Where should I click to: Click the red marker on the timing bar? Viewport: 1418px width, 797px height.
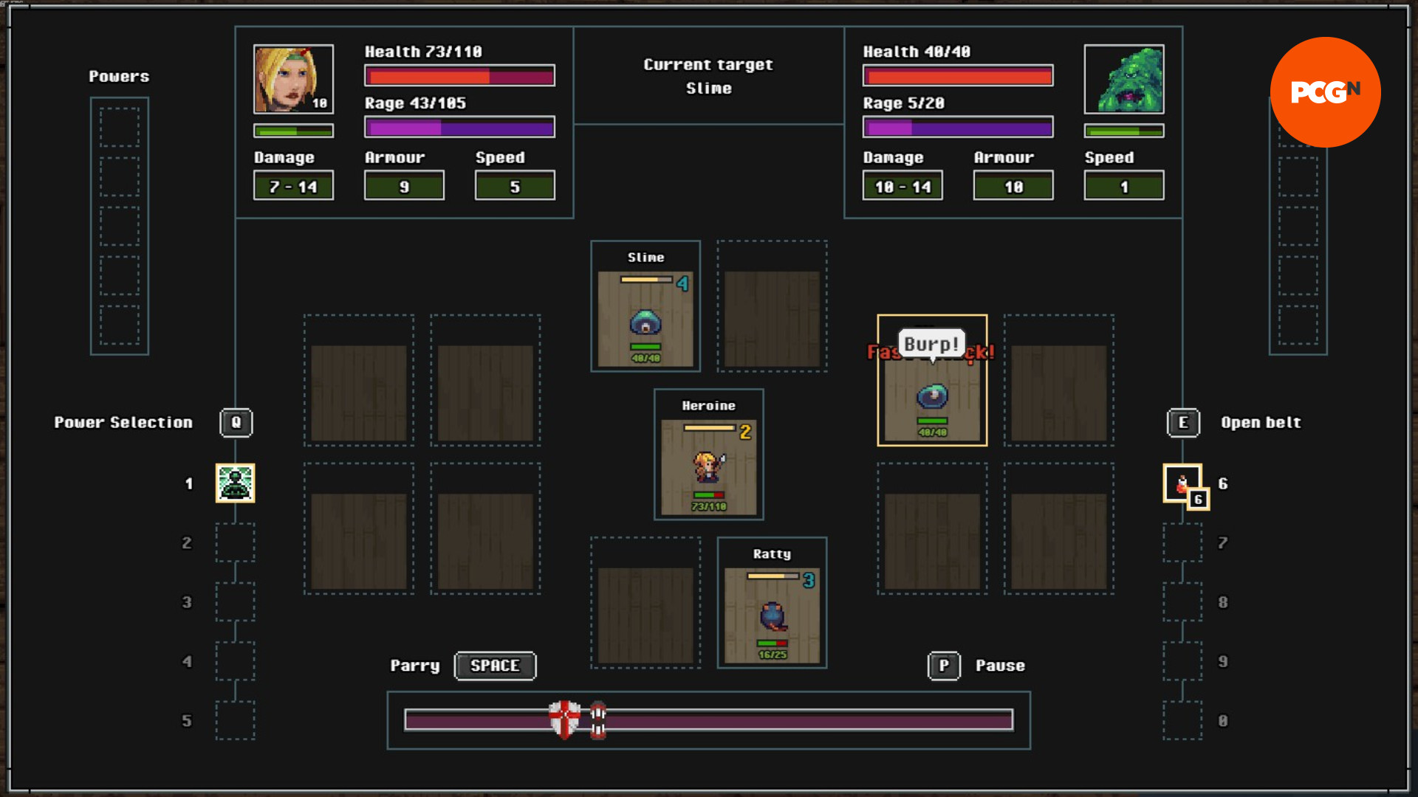click(598, 720)
